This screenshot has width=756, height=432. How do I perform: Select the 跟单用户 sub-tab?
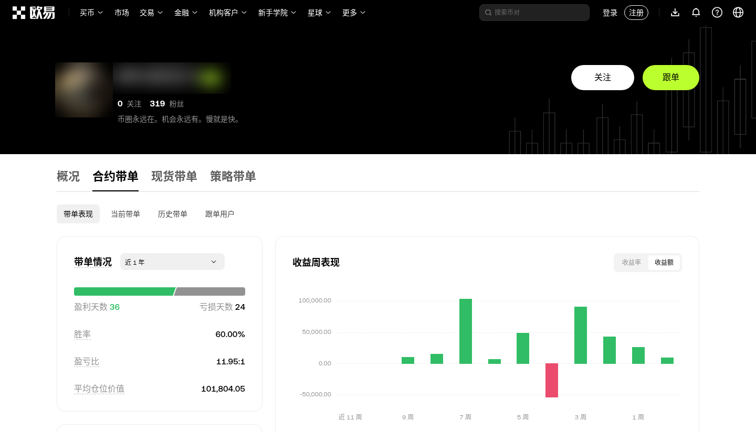coord(219,214)
